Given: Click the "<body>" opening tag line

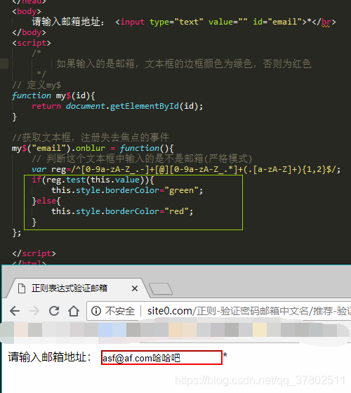Looking at the screenshot, I should coord(27,11).
